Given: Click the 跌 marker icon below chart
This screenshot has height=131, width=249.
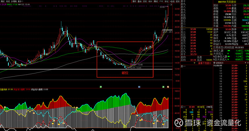Looking at the screenshot, I should (100, 87).
